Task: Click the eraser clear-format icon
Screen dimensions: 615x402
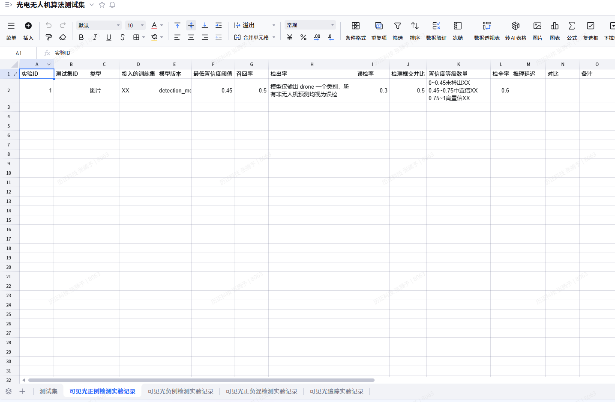Action: click(x=63, y=37)
